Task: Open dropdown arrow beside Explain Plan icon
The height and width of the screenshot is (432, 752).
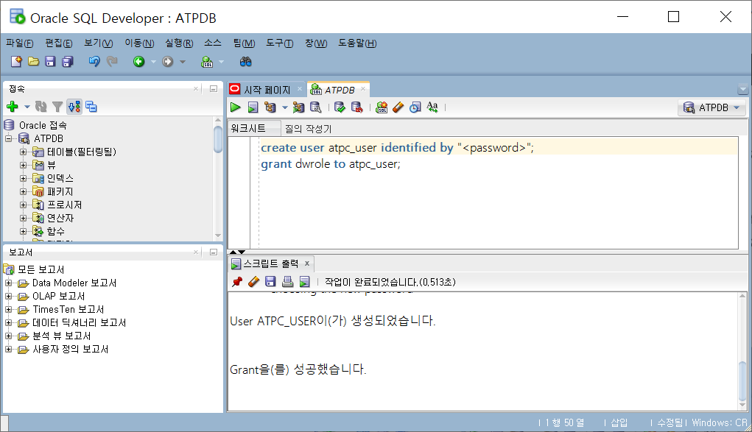Action: pyautogui.click(x=284, y=107)
